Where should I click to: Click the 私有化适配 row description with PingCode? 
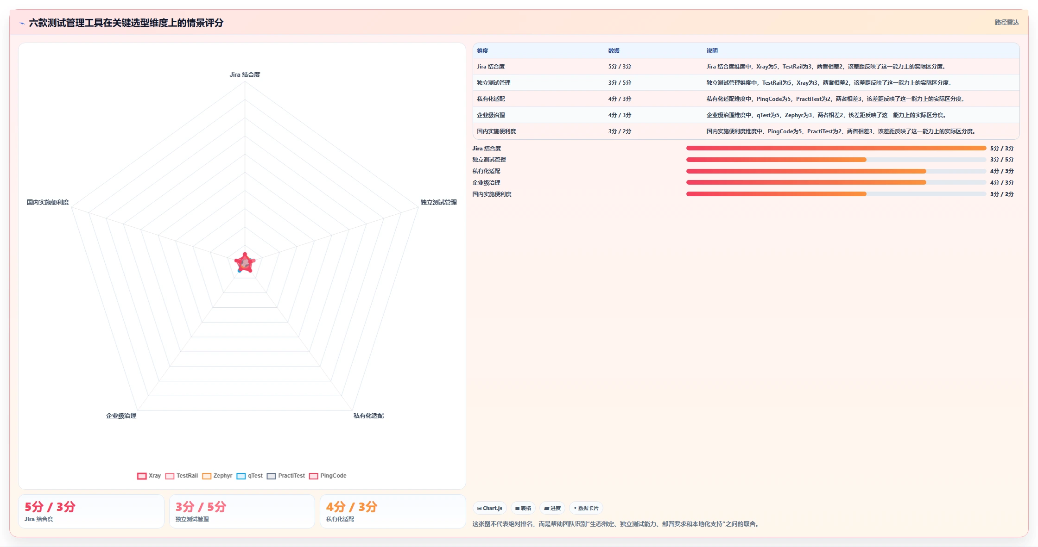[x=835, y=99]
